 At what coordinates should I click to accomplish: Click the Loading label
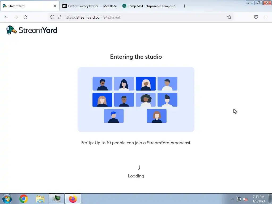coord(136,176)
